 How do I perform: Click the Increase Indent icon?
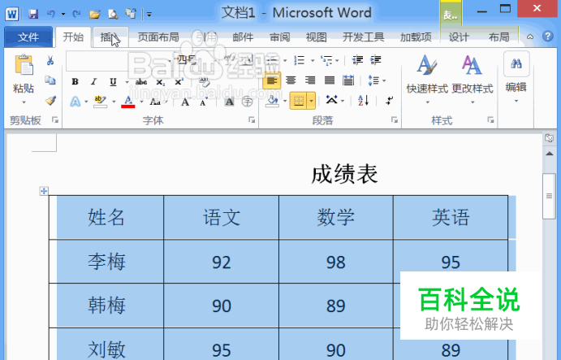point(376,60)
